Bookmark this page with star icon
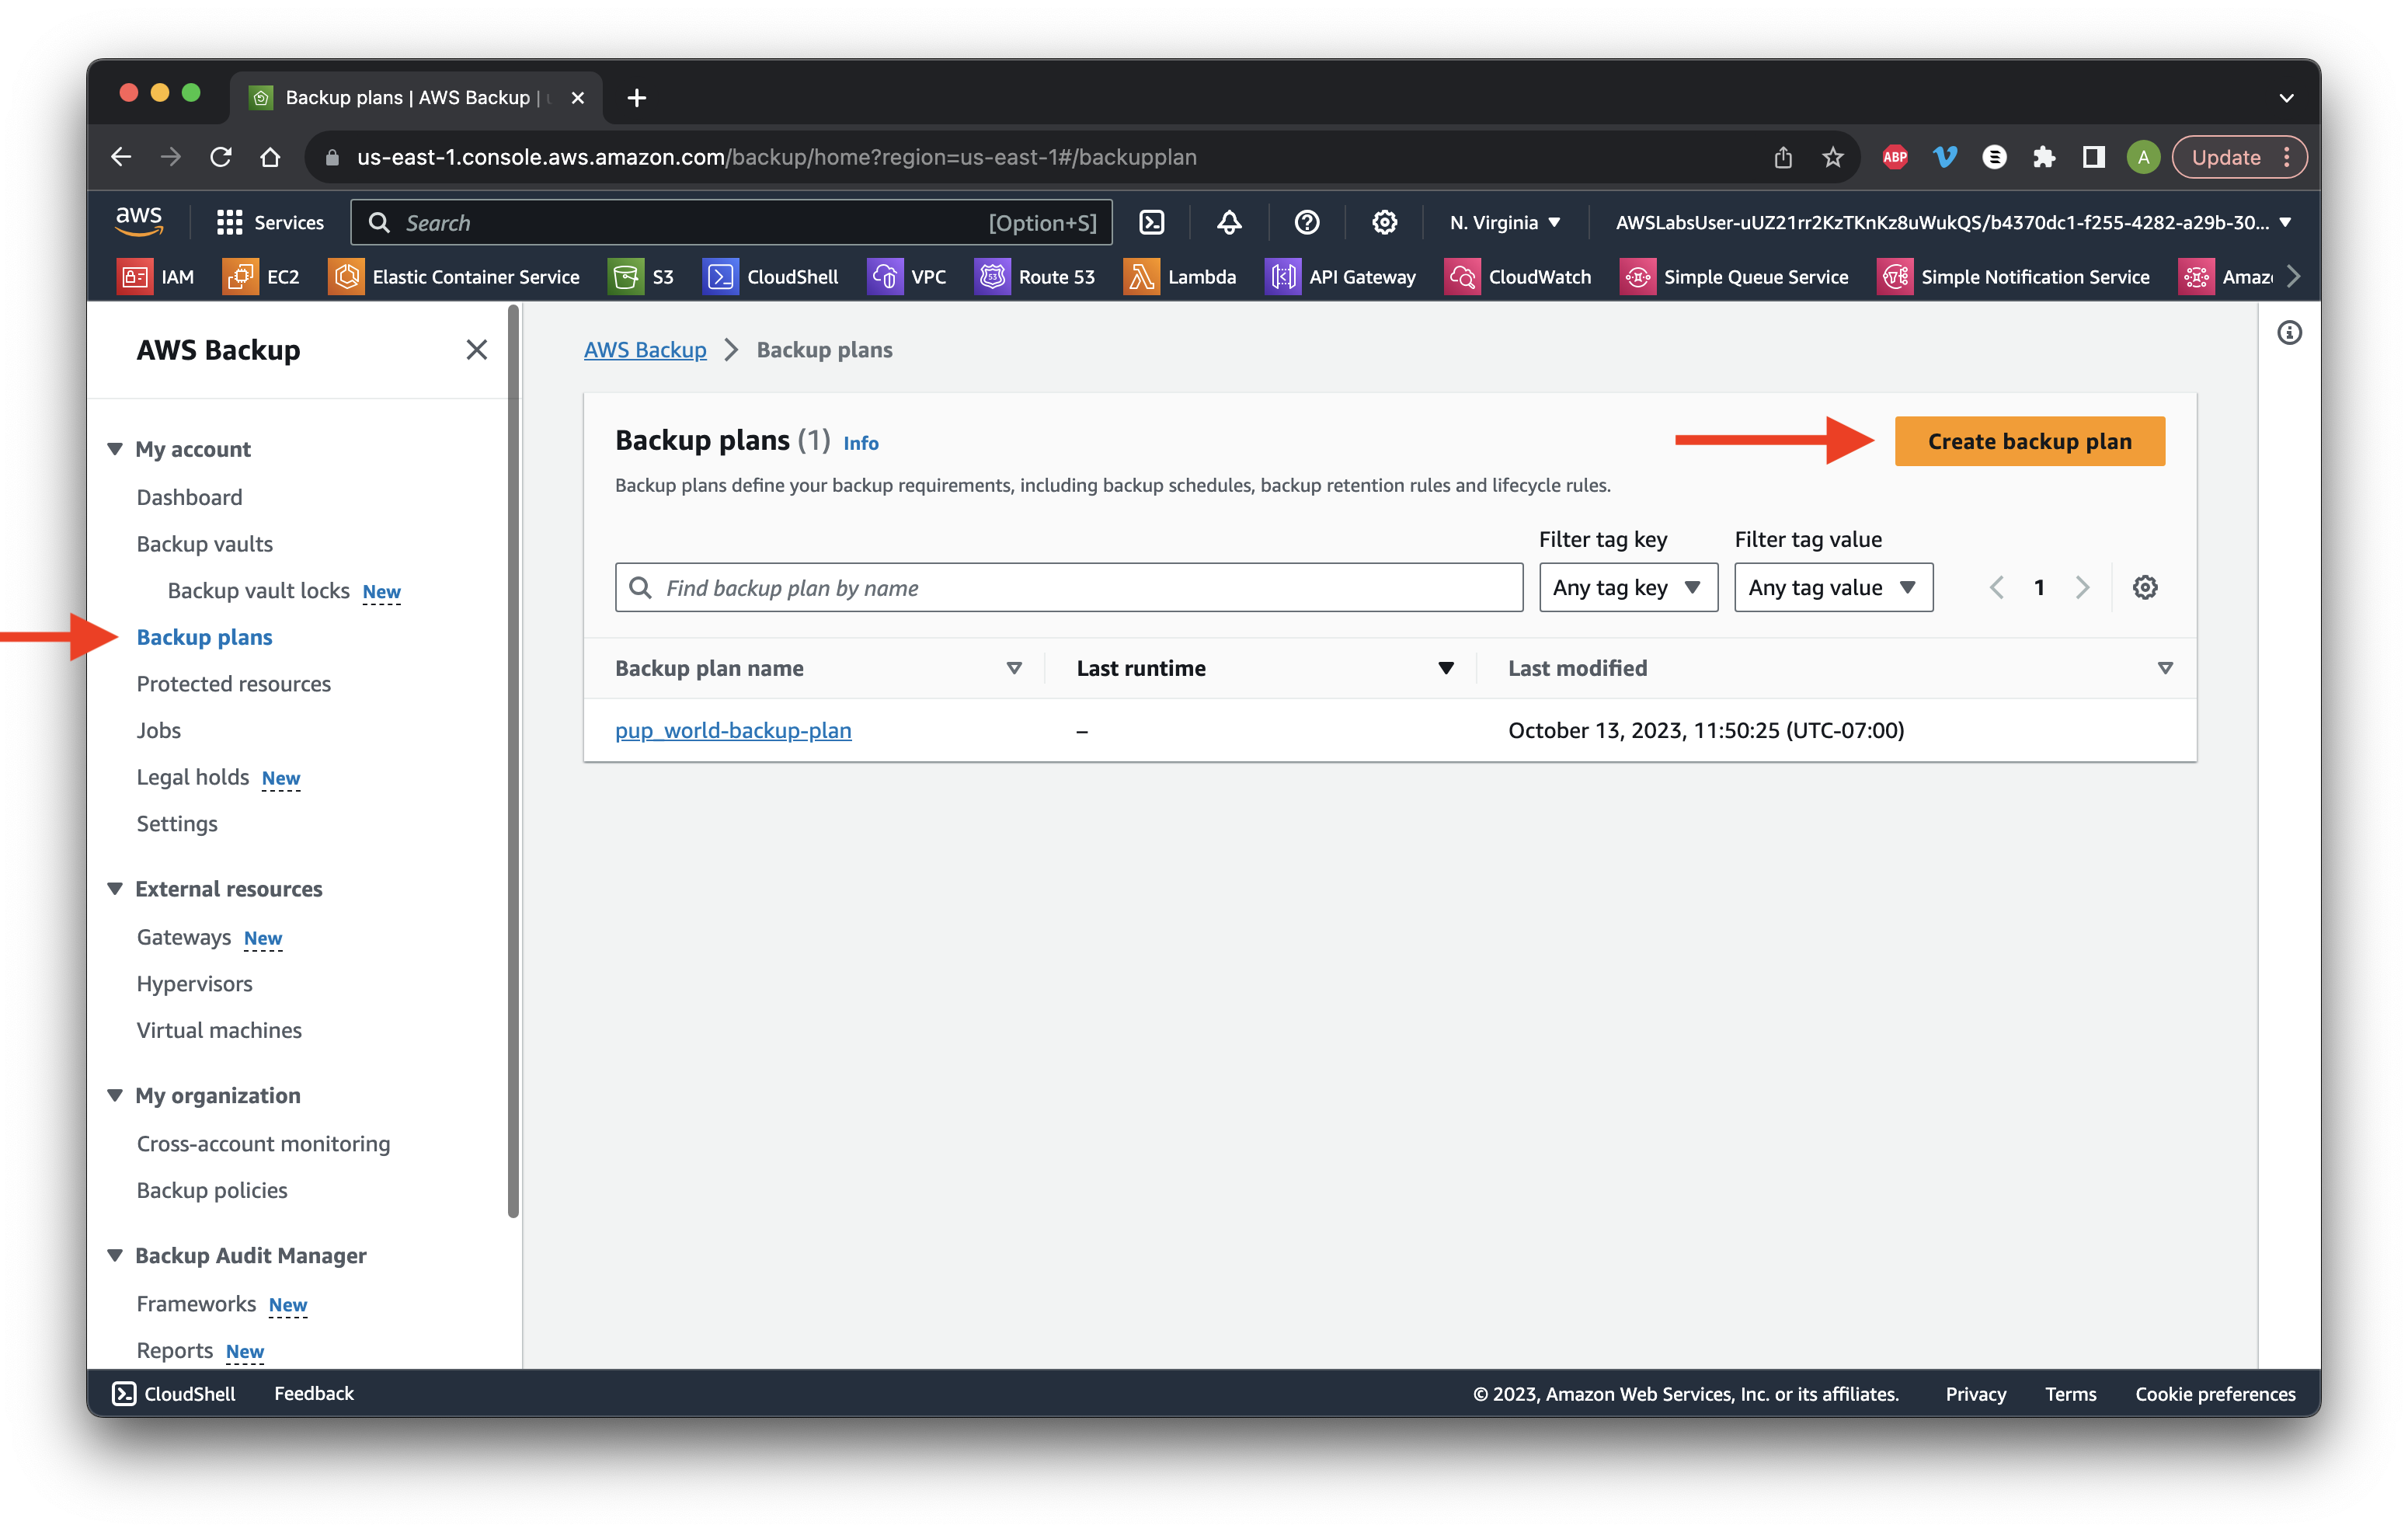Screen dimensions: 2408x1532 pos(1833,157)
